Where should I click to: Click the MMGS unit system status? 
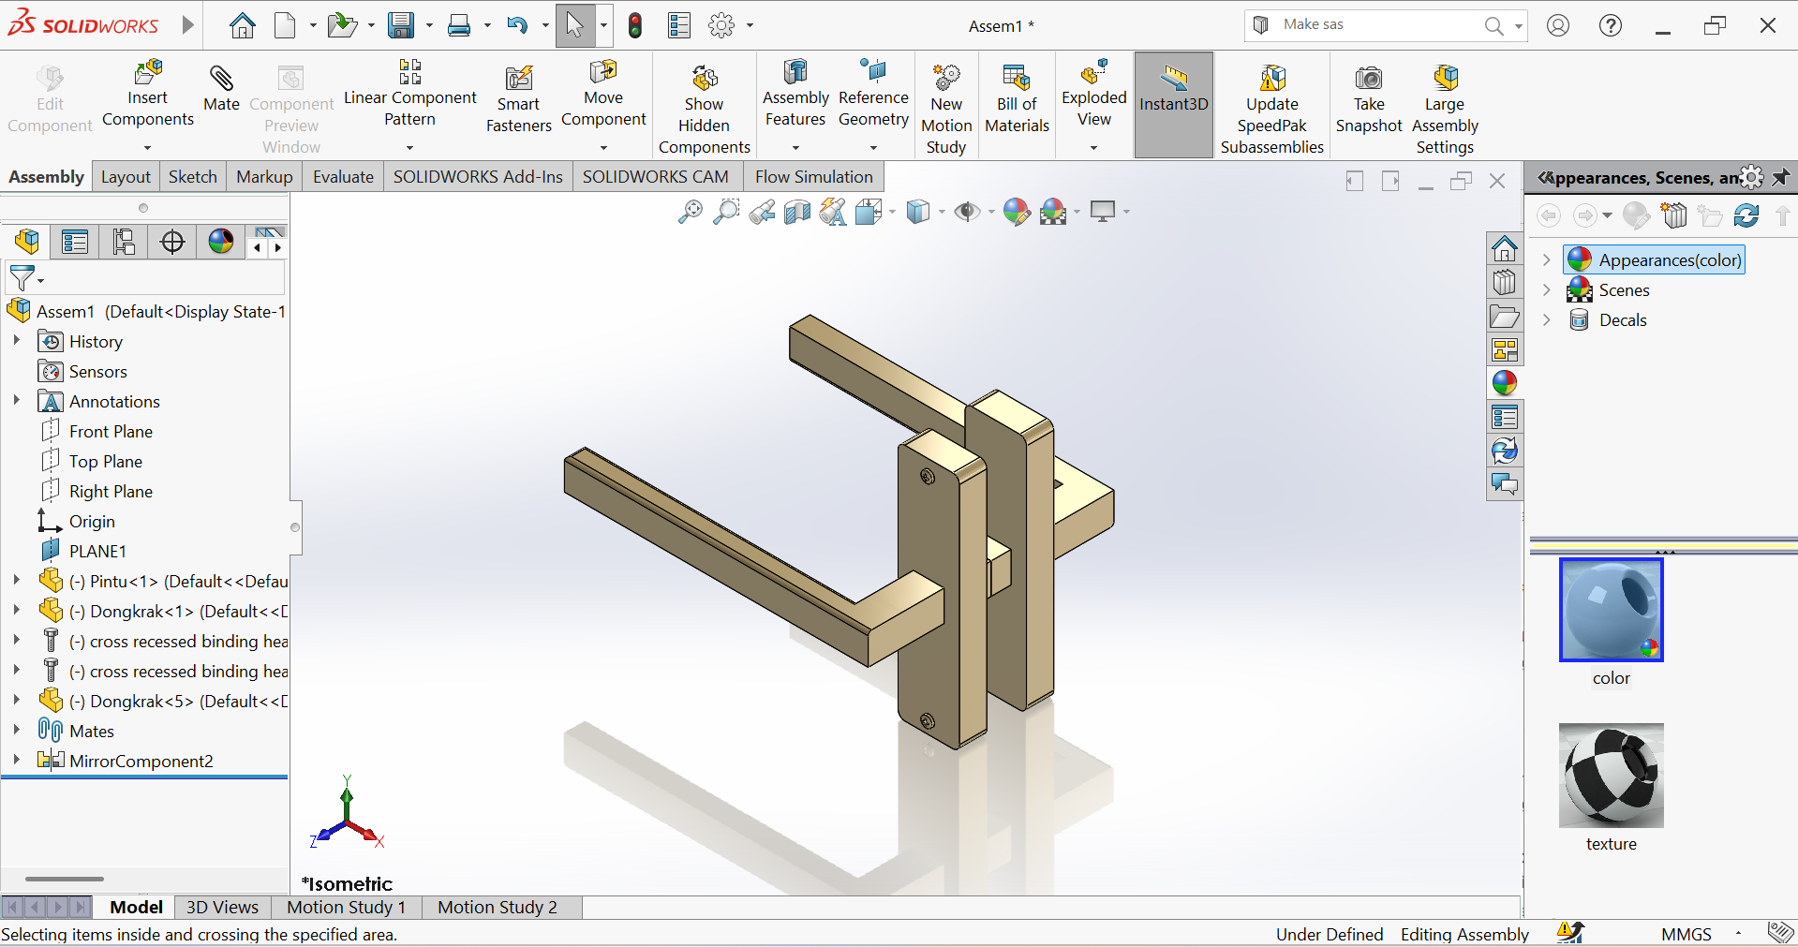tap(1687, 934)
